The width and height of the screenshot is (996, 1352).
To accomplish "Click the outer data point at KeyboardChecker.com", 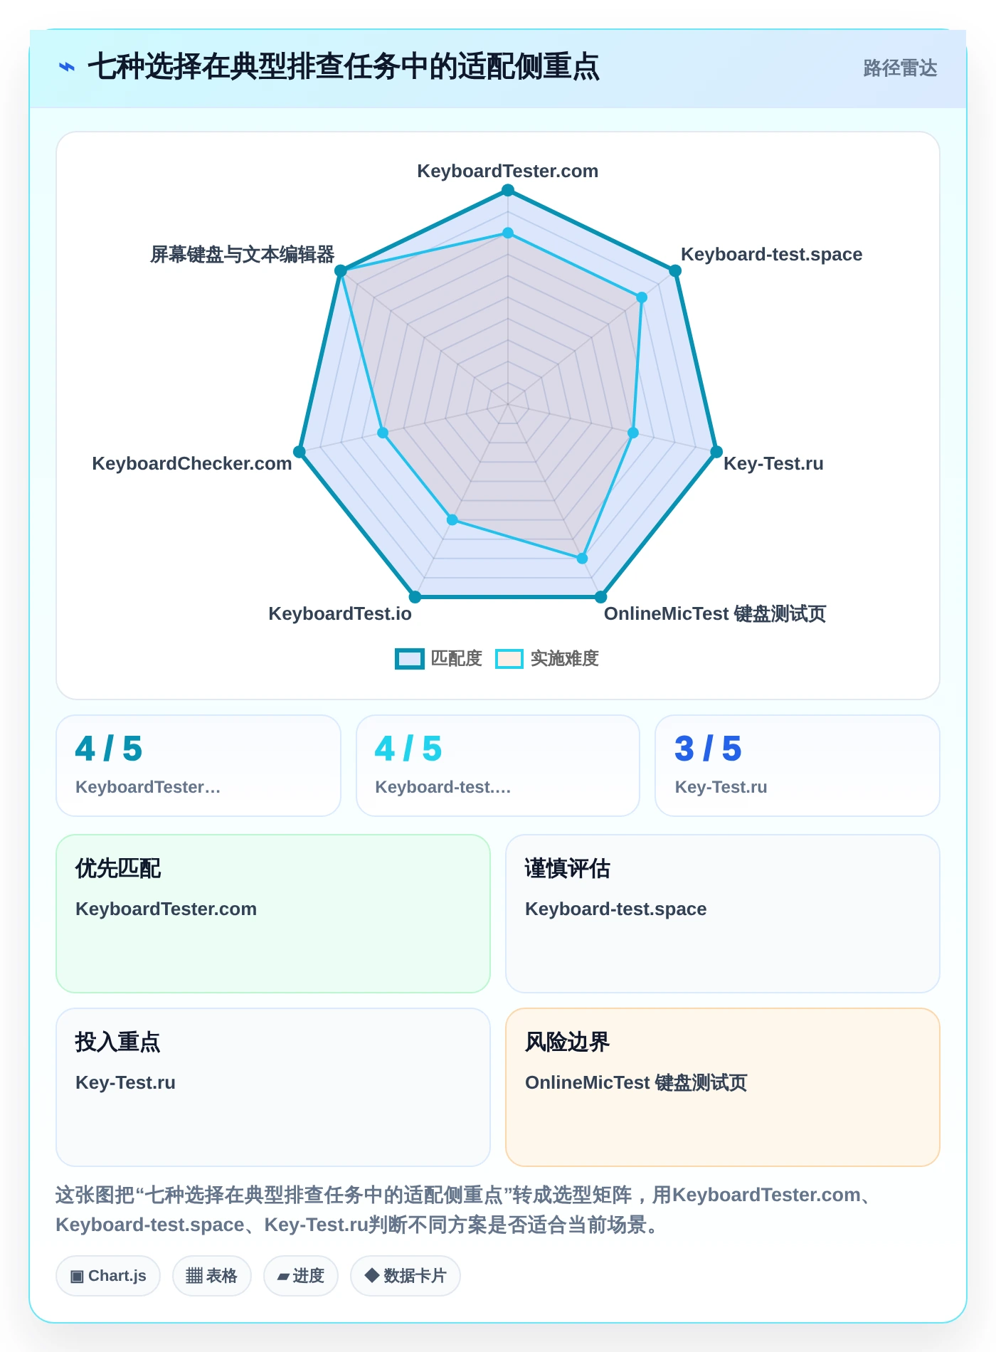I will tap(300, 452).
